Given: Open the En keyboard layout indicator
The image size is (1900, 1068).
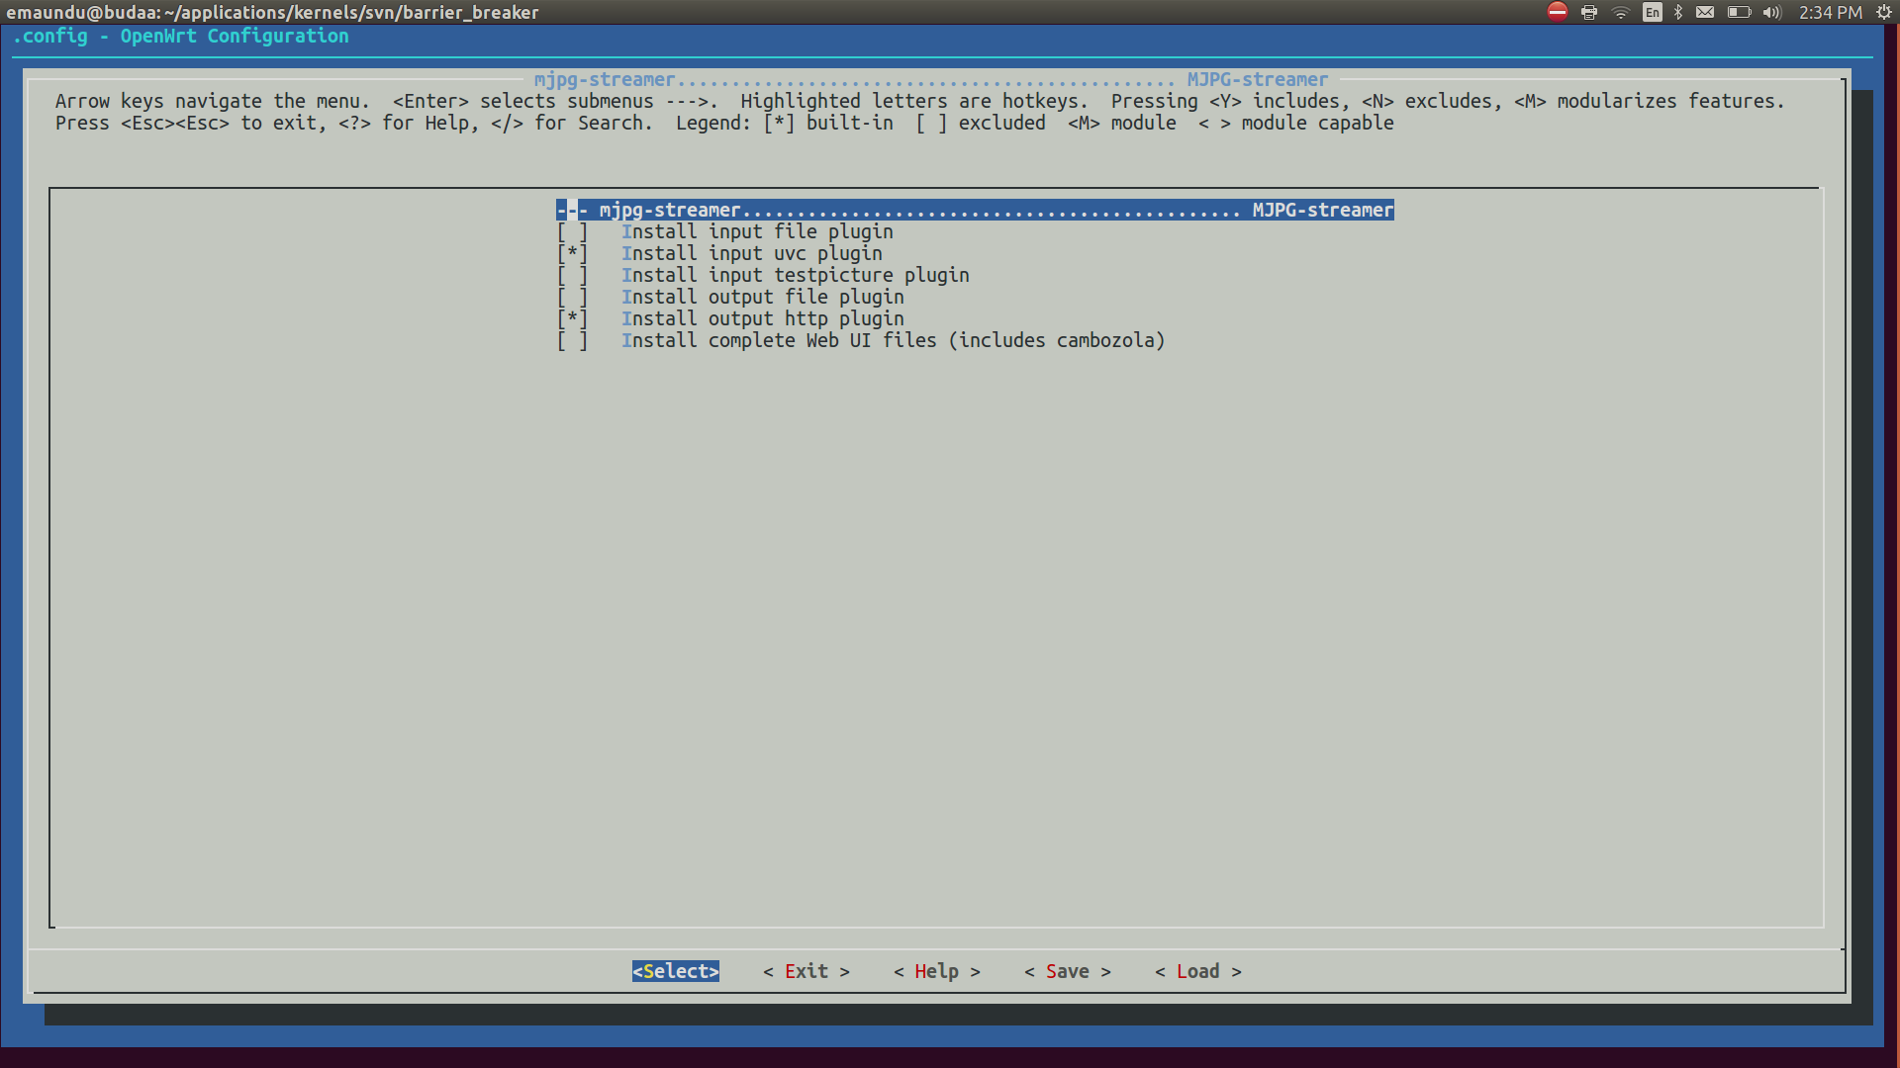Looking at the screenshot, I should 1652,12.
